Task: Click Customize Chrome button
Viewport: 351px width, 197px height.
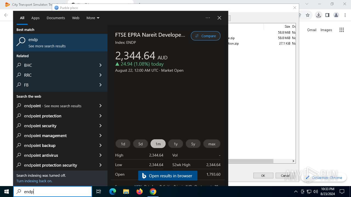Action: point(324,178)
